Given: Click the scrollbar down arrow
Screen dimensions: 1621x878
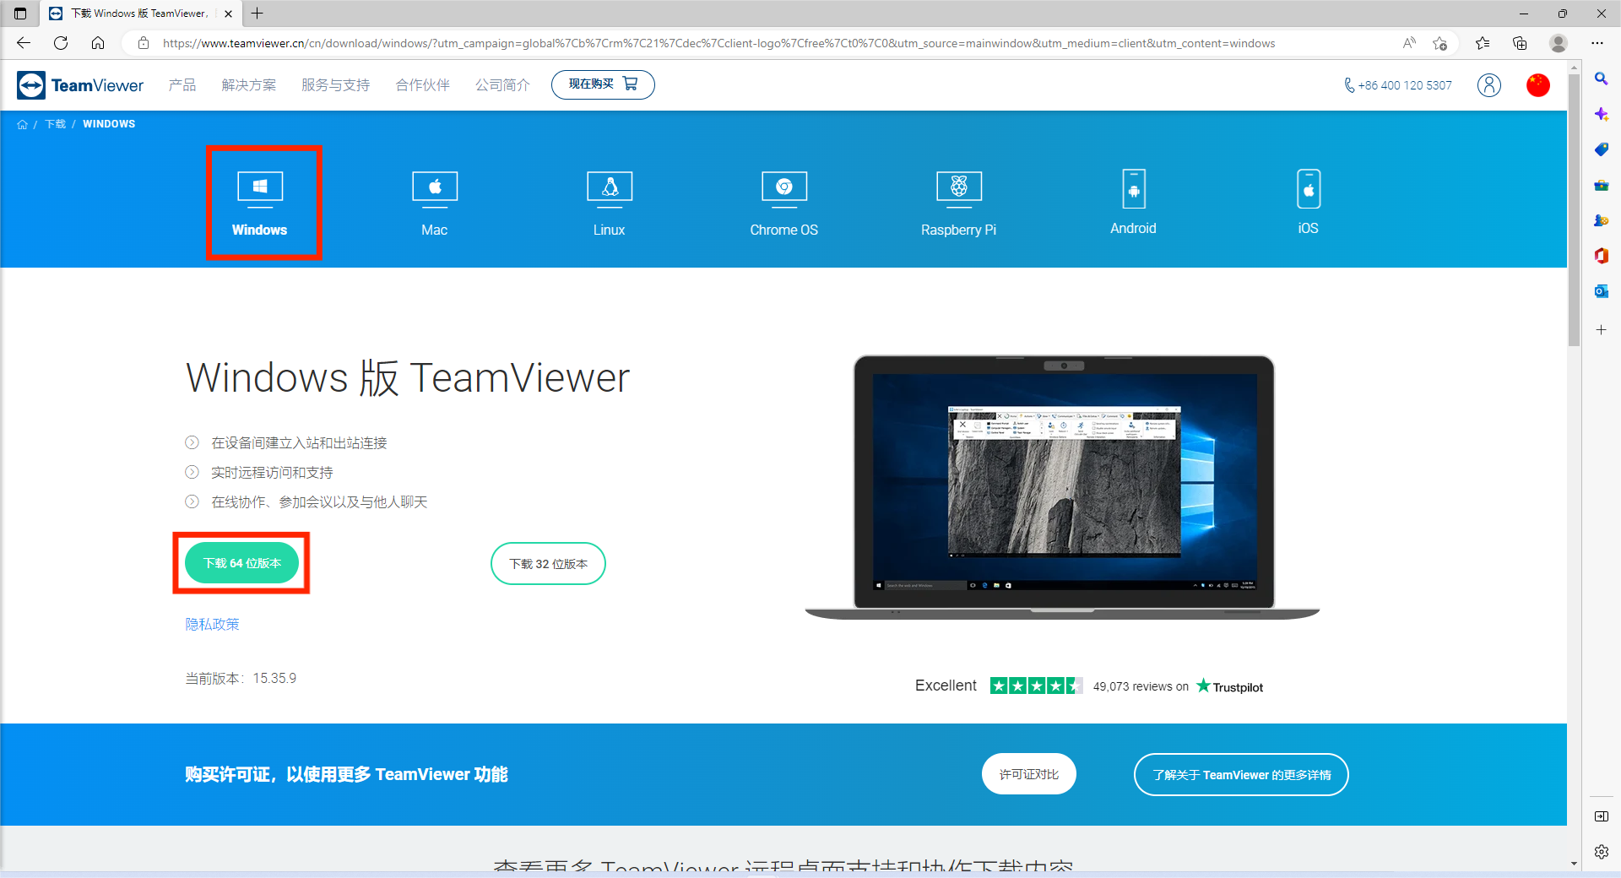Looking at the screenshot, I should coord(1574,864).
